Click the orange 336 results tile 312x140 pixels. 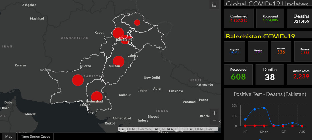tap(281, 51)
